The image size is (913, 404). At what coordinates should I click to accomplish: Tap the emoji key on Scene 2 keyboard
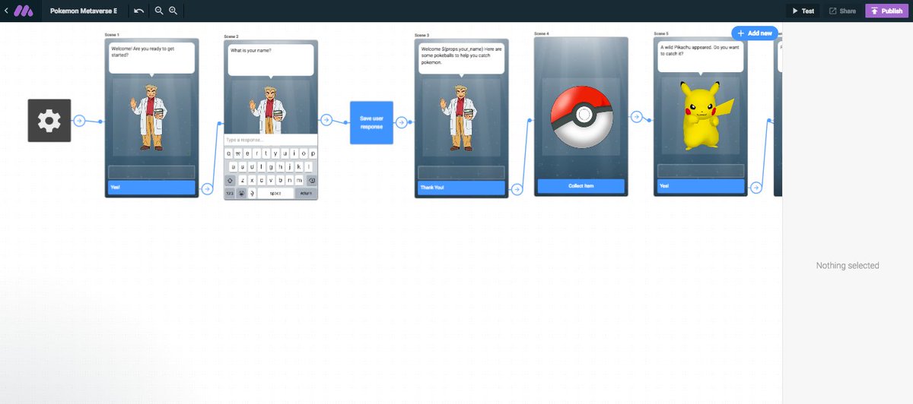(x=241, y=193)
